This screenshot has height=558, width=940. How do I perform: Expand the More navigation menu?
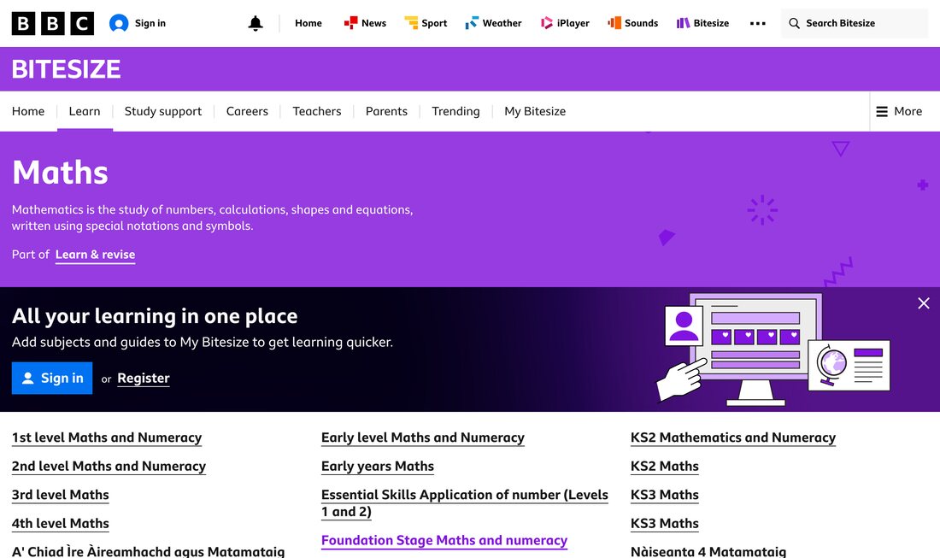pos(899,111)
